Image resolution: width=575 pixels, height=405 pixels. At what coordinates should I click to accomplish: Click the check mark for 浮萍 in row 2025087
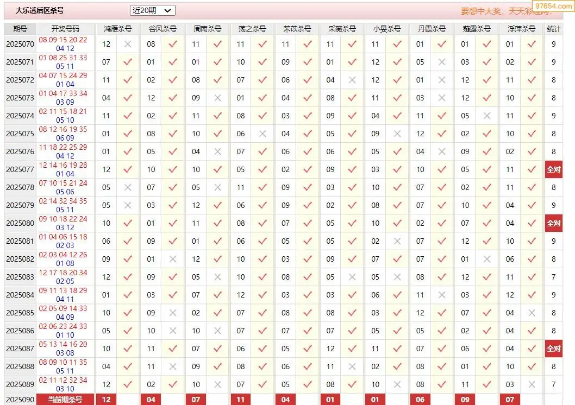532,349
